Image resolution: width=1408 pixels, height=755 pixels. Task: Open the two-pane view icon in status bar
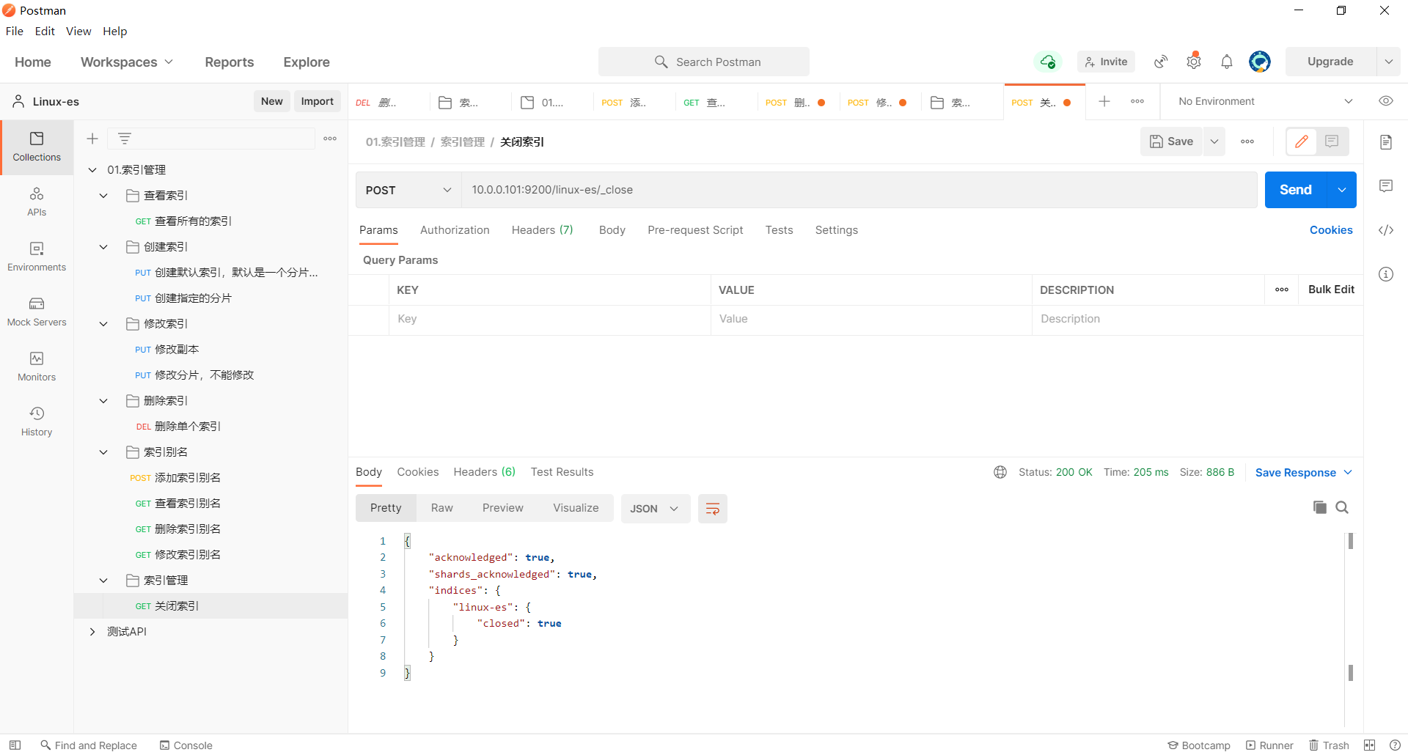(1369, 745)
